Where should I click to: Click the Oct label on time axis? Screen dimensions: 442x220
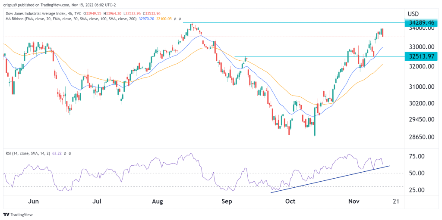tap(290, 201)
